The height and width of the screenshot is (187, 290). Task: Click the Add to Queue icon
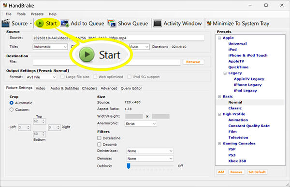[x=65, y=24]
